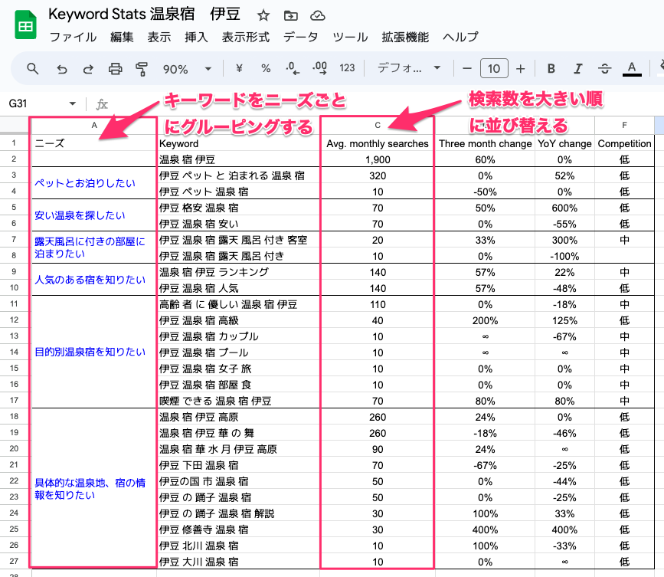Format as percent
The image size is (664, 577).
pos(266,67)
